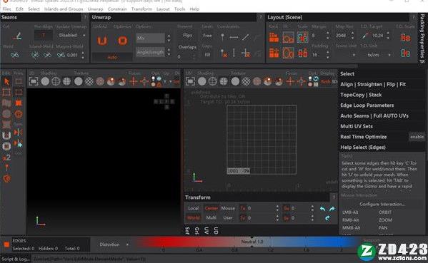Expand Auto Seams | Full AUTO UVs section
The width and height of the screenshot is (428, 263).
click(x=382, y=115)
